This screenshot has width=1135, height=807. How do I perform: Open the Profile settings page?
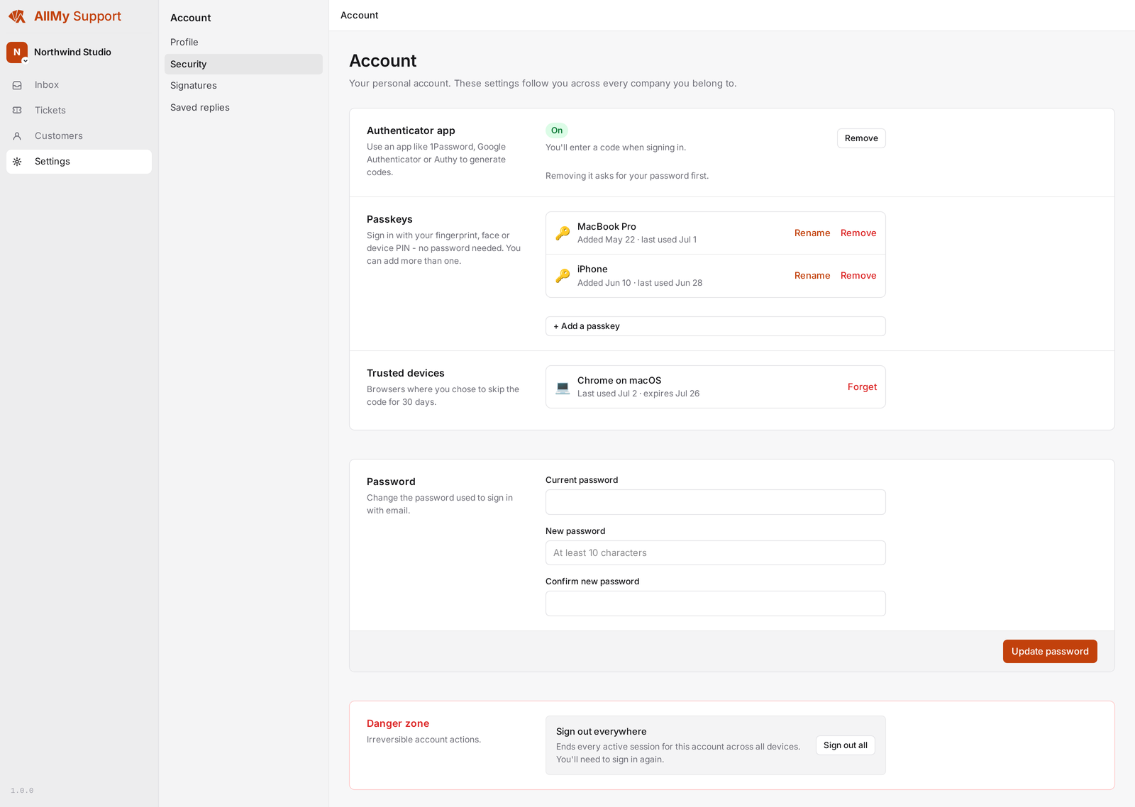(243, 43)
